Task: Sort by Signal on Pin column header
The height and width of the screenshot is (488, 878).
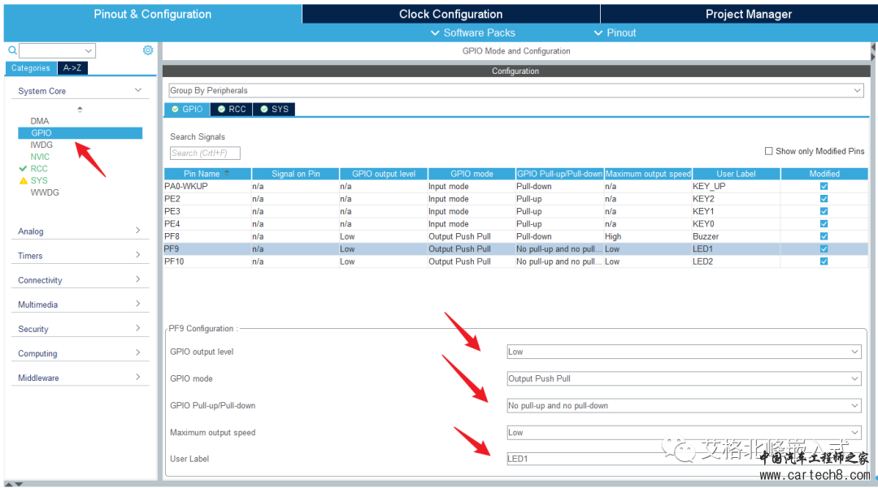Action: [296, 174]
